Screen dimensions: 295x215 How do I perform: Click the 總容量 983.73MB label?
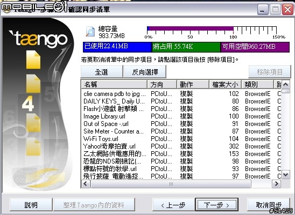[x=111, y=32]
